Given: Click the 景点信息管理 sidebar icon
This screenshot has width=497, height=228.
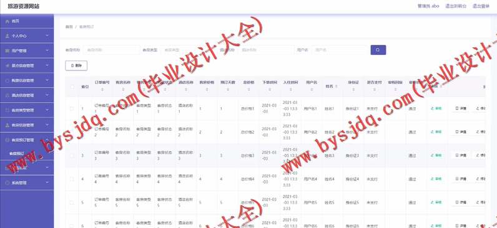Looking at the screenshot, I should 7,66.
